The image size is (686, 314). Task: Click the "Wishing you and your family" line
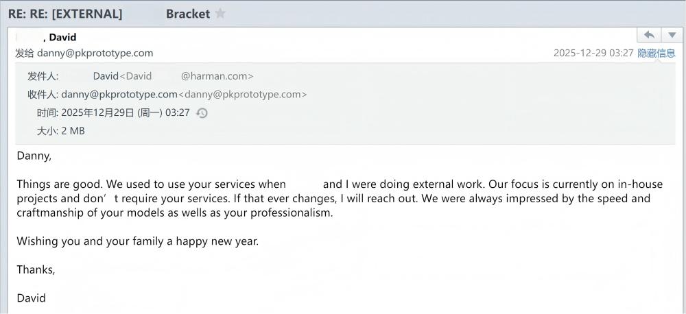tap(137, 241)
